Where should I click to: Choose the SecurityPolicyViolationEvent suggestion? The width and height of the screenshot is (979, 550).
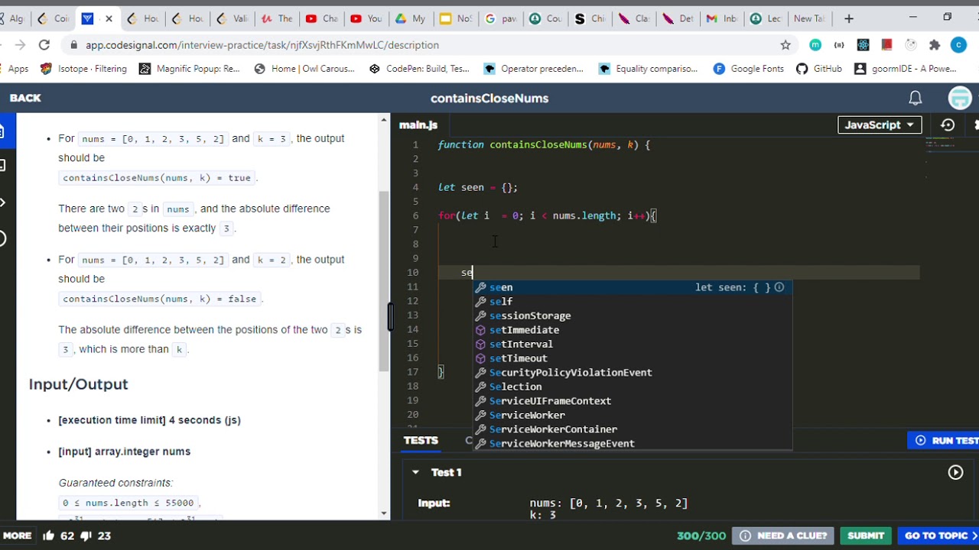(632, 373)
